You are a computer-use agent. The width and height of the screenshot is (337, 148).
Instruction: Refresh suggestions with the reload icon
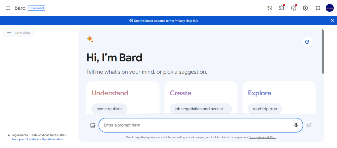[x=307, y=42]
